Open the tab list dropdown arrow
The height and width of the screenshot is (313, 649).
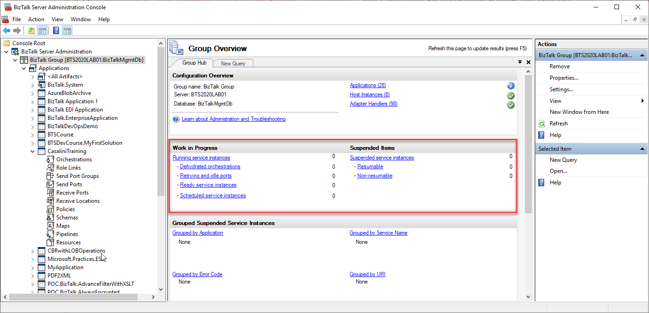point(520,62)
